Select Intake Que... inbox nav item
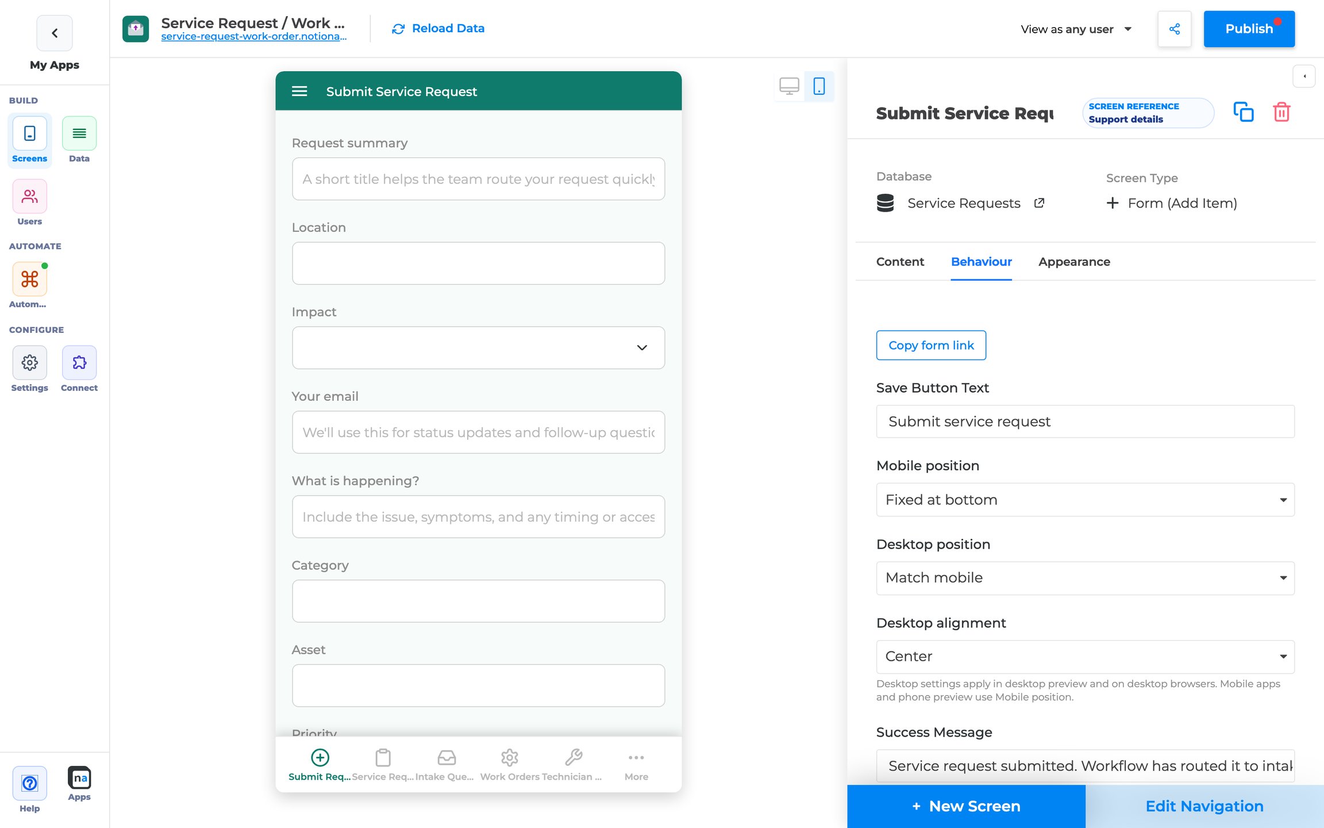 click(x=445, y=765)
